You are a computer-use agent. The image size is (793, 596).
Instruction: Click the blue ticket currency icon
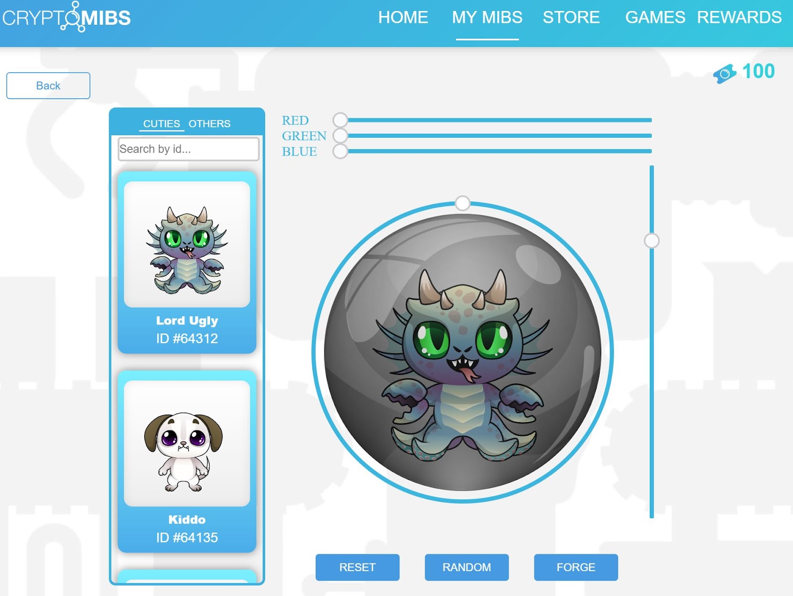(x=725, y=74)
